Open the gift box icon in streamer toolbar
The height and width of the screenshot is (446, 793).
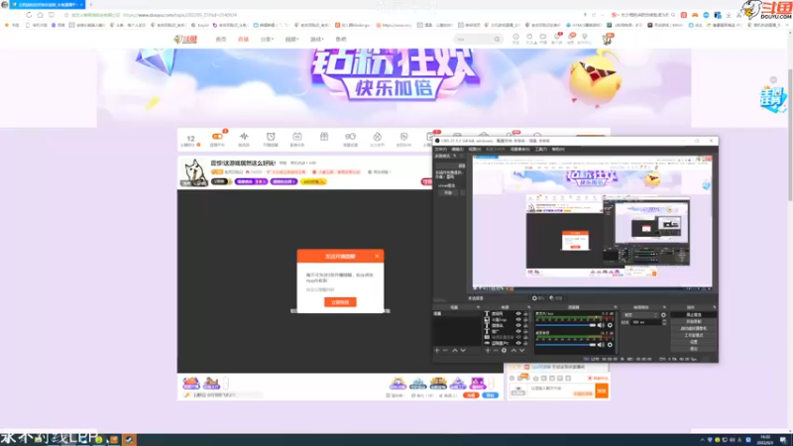[324, 137]
